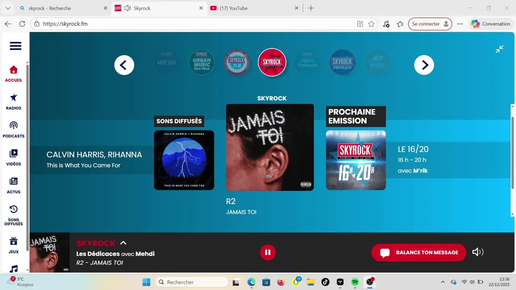The image size is (516, 290).
Task: Open TikTok from the taskbar
Action: [325, 282]
